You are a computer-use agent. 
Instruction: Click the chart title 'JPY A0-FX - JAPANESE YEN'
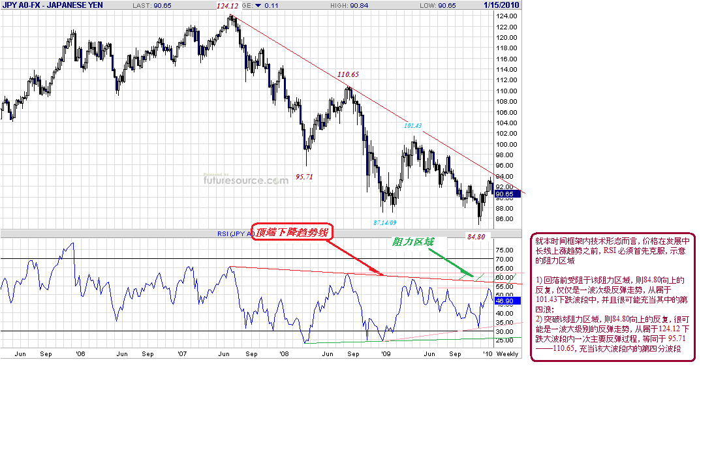point(53,5)
